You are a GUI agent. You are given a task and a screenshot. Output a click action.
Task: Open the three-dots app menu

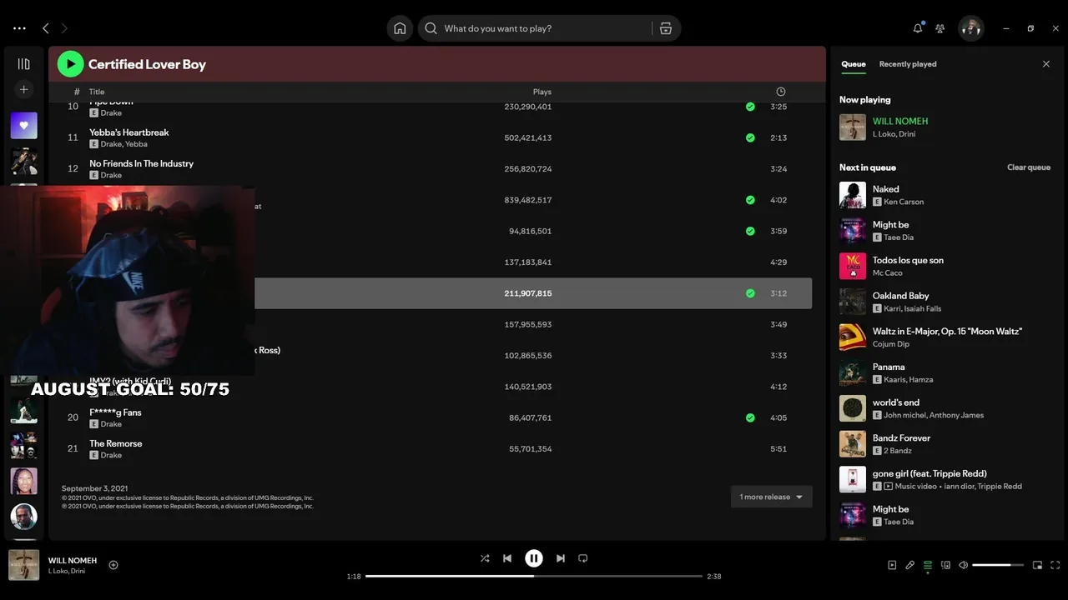coord(19,28)
